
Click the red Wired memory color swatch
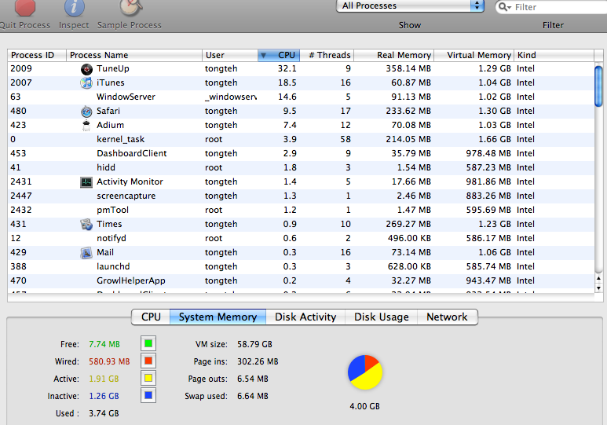148,361
